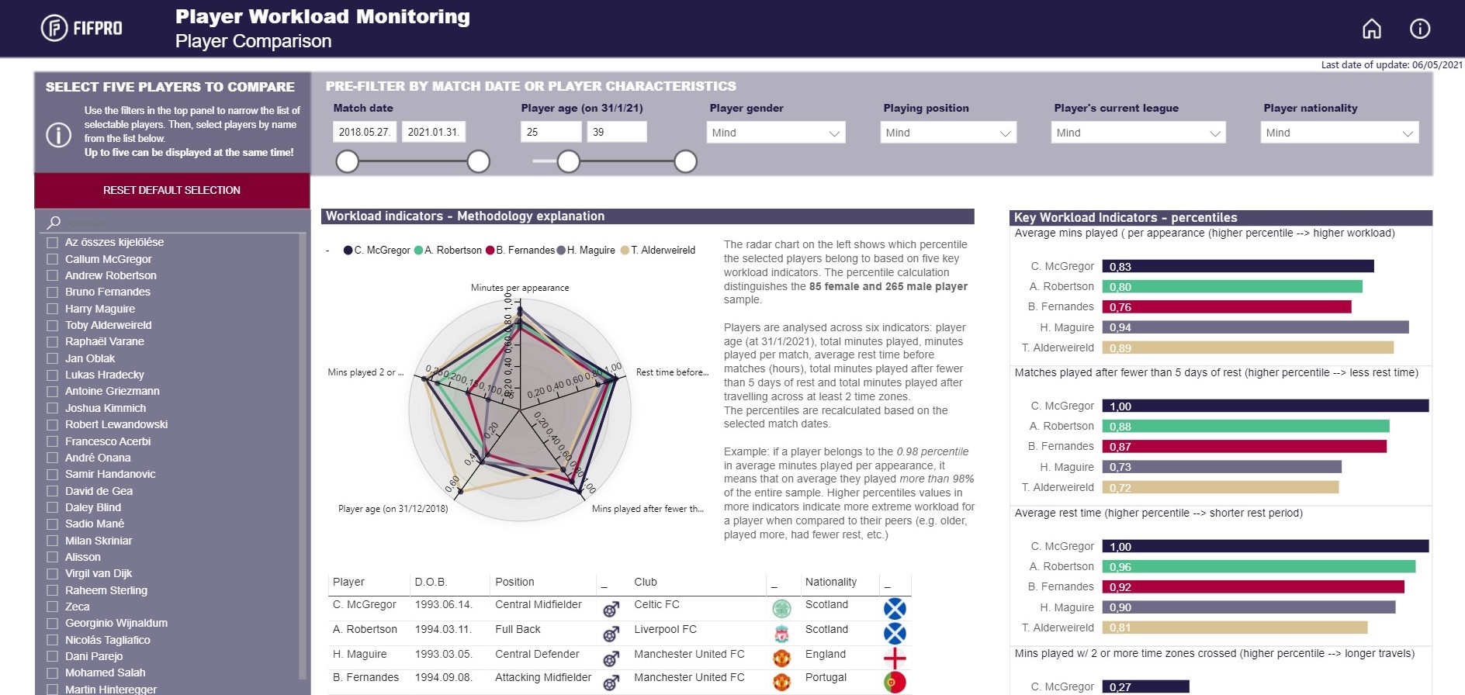This screenshot has height=695, width=1465.
Task: Toggle the Robert Lewandowski checkbox
Action: [53, 425]
